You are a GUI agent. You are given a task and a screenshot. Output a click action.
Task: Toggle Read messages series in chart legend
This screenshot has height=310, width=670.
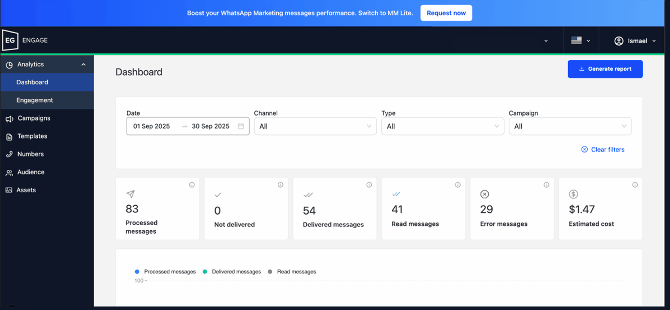click(292, 272)
